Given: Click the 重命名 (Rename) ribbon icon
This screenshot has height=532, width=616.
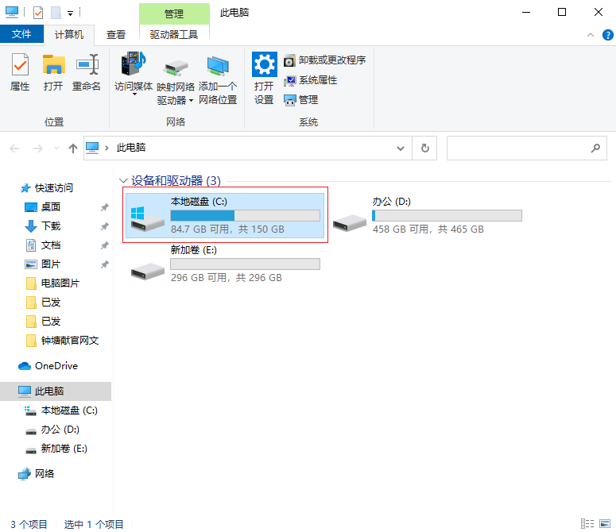Looking at the screenshot, I should coord(86,71).
